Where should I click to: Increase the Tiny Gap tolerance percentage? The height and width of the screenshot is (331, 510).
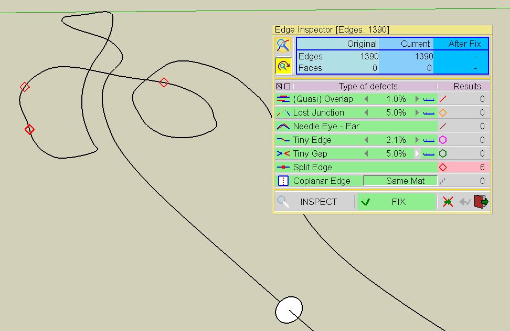click(x=417, y=153)
